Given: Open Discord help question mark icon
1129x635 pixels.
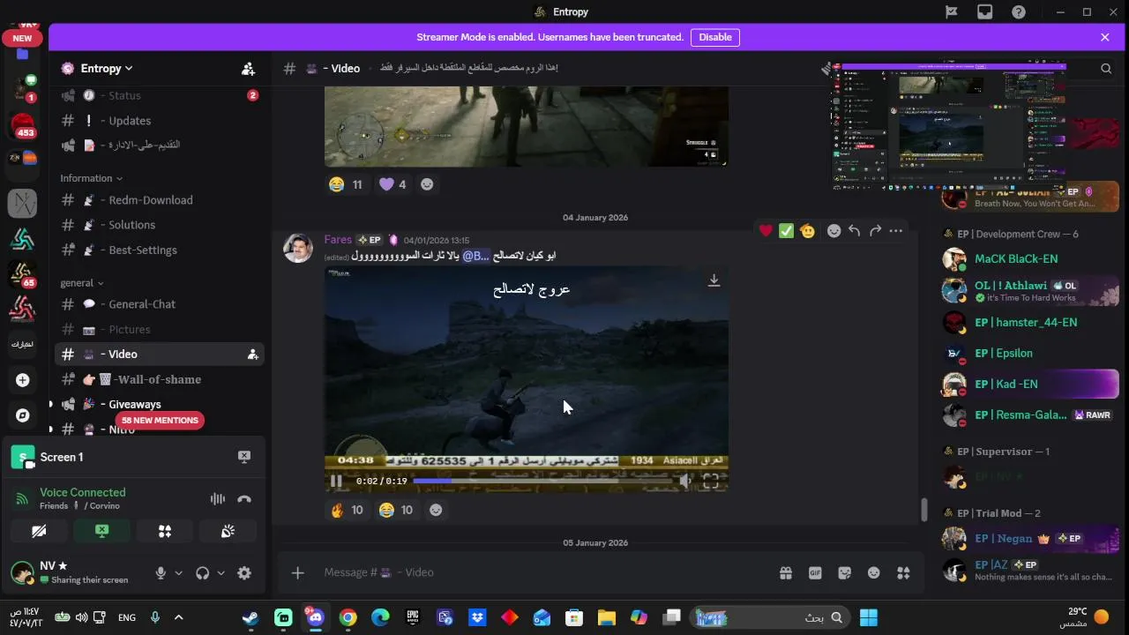Looking at the screenshot, I should 1019,12.
